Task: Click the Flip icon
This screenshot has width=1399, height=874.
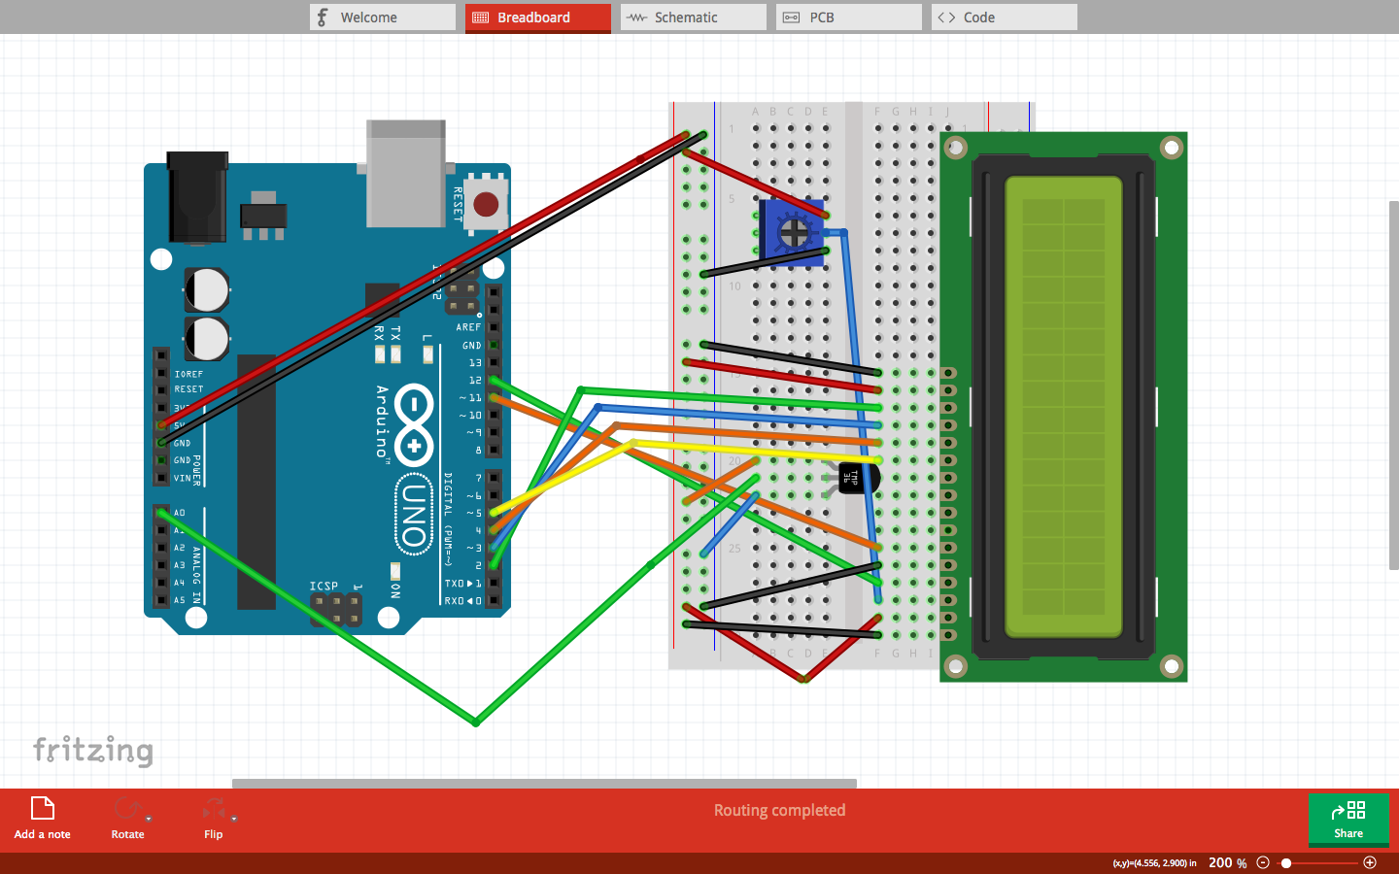Action: click(x=214, y=808)
